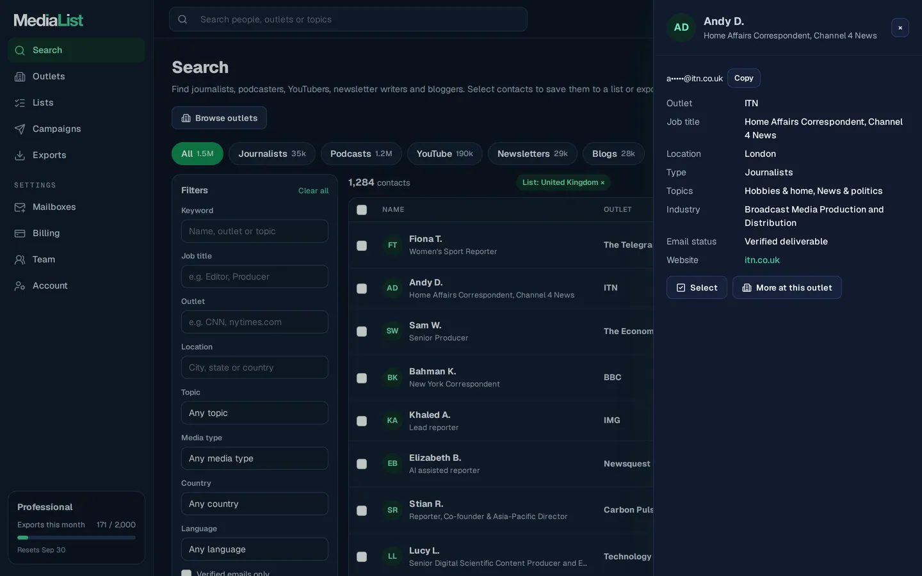Check the Bahman K. row checkbox
Viewport: 922px width, 576px height.
click(362, 378)
